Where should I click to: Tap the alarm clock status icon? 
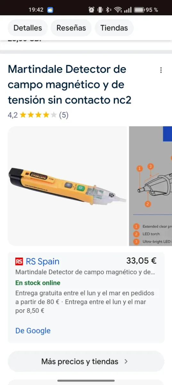(x=91, y=10)
